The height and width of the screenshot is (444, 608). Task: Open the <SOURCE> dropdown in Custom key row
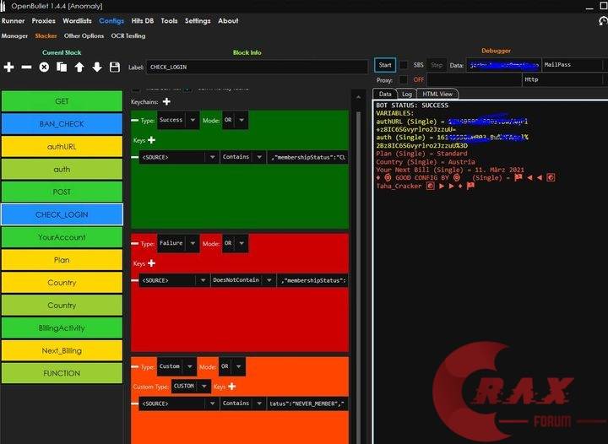[x=179, y=403]
